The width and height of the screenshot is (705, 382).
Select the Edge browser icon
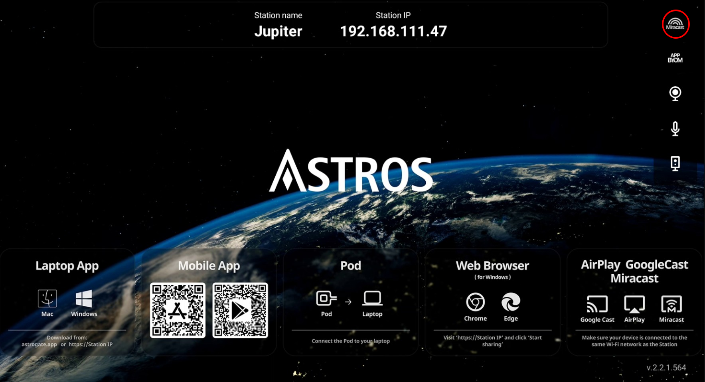(511, 302)
